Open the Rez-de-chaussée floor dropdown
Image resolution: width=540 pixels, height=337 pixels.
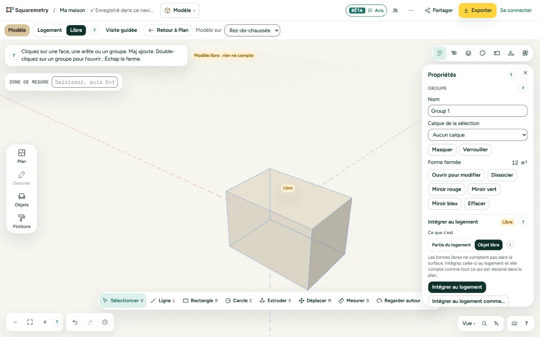pos(252,31)
